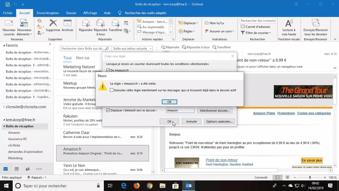This screenshot has width=339, height=191.
Task: Select the Amazon folder in the folder tree
Action: 14,133
